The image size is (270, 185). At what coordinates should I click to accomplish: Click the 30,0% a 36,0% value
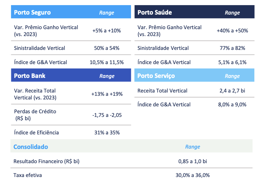[x=192, y=175]
